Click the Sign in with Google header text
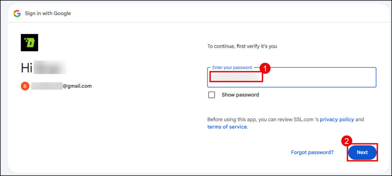Image resolution: width=392 pixels, height=176 pixels. [x=48, y=13]
